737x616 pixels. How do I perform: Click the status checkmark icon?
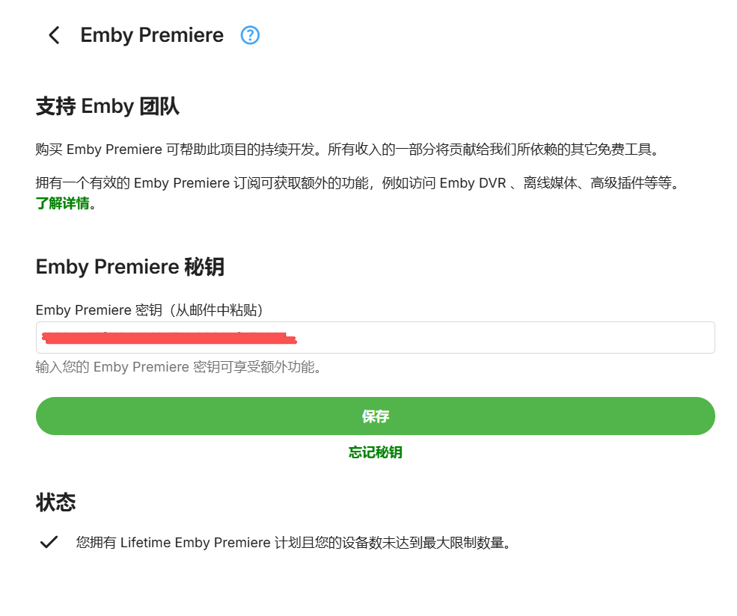pos(49,543)
